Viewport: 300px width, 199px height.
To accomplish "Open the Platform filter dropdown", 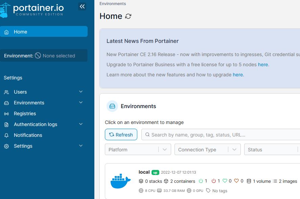I will [x=138, y=149].
